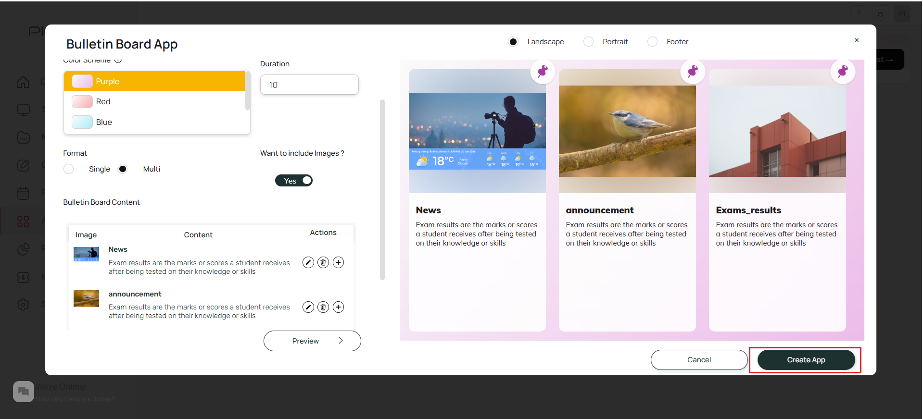Click the Create App button
Image resolution: width=923 pixels, height=419 pixels.
806,360
